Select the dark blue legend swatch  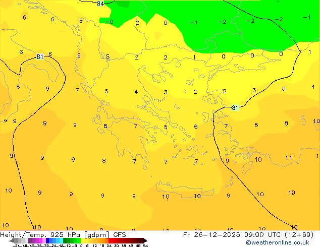click(x=47, y=241)
